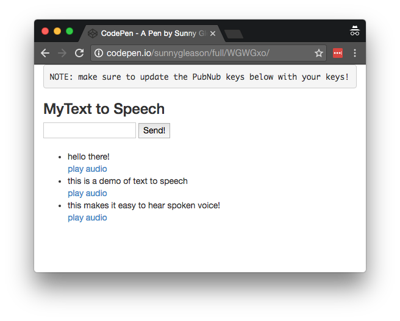Play audio for the demo message
Viewport: 400px width, 321px height.
[x=87, y=193]
